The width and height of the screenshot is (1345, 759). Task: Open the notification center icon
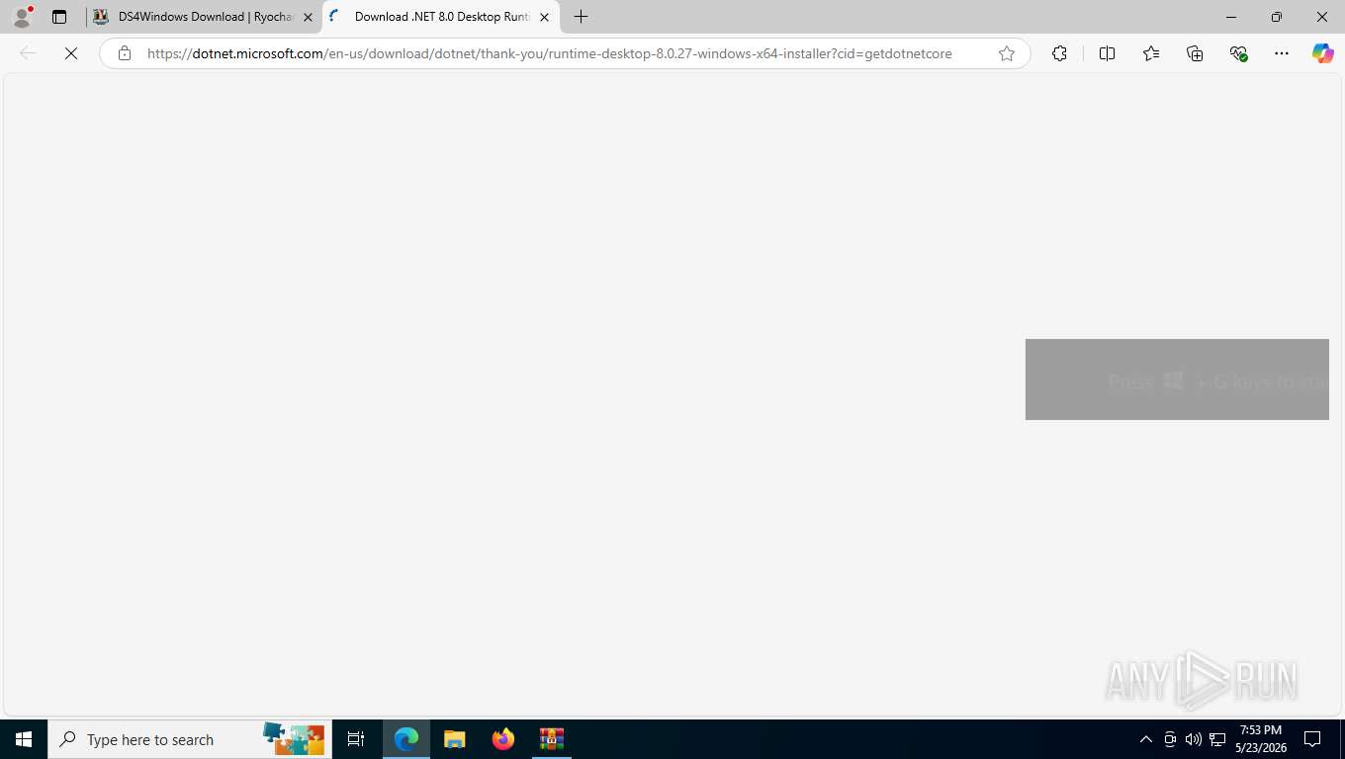pyautogui.click(x=1313, y=739)
